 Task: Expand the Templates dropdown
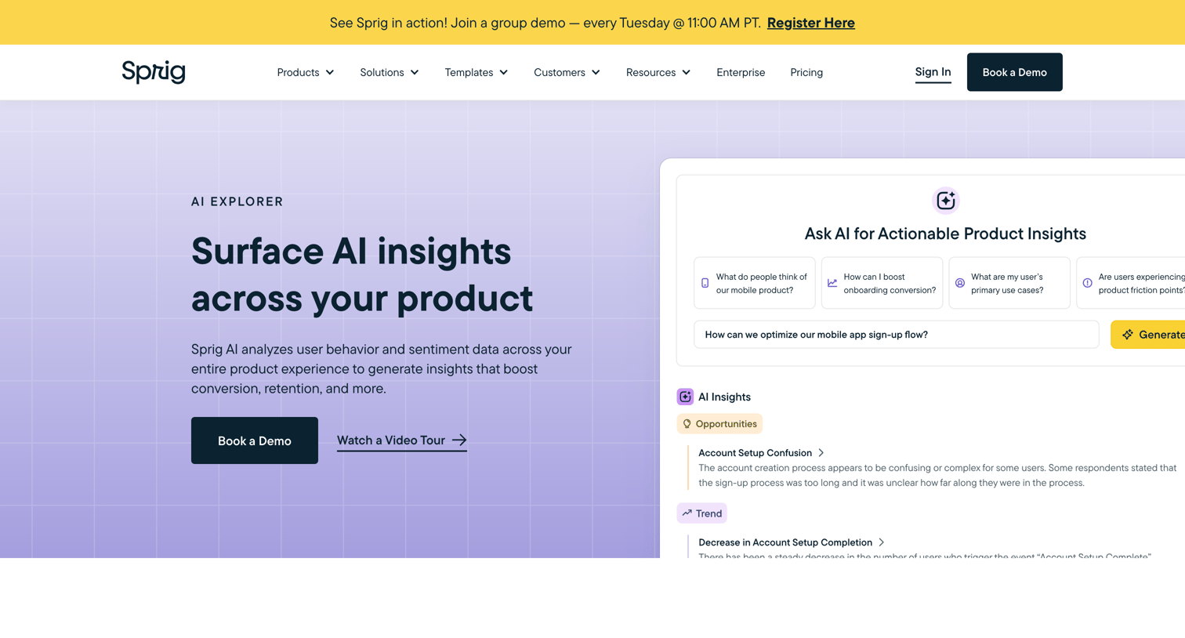pyautogui.click(x=477, y=72)
